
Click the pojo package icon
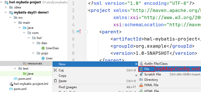coord(39,53)
